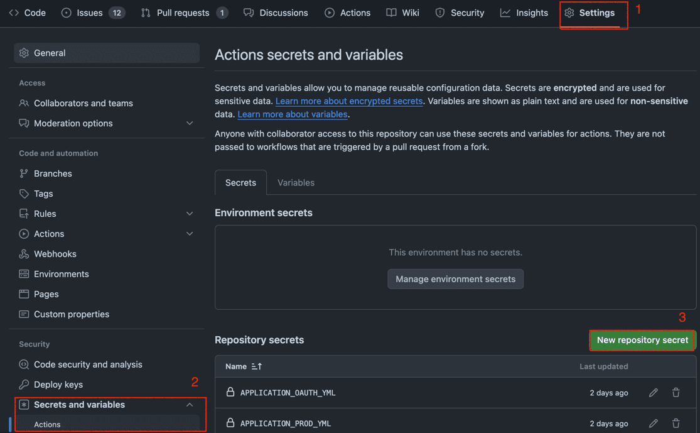Open the Discussions tab
Image resolution: width=700 pixels, height=433 pixels.
276,13
